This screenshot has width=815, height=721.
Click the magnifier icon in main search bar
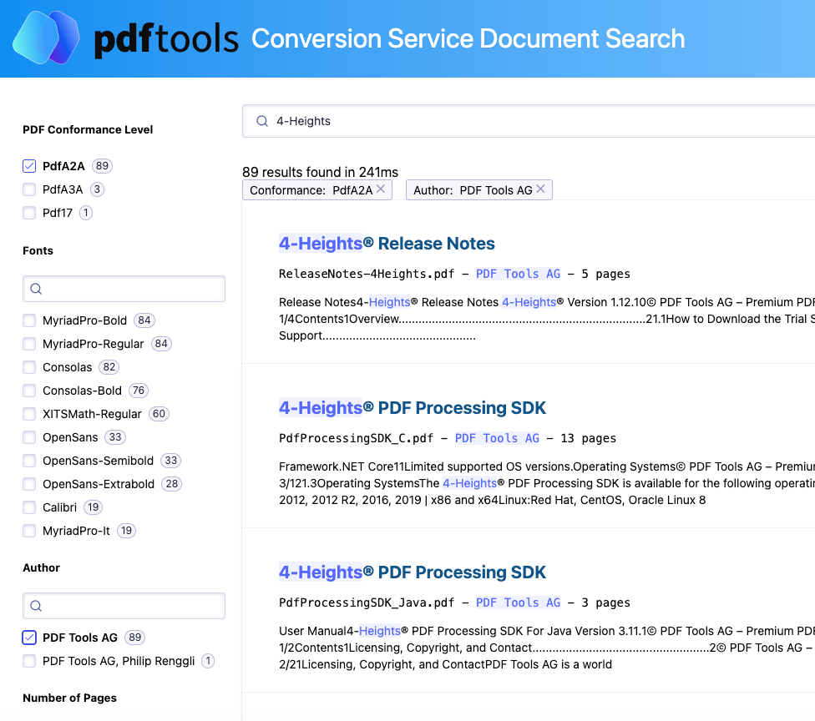point(262,121)
